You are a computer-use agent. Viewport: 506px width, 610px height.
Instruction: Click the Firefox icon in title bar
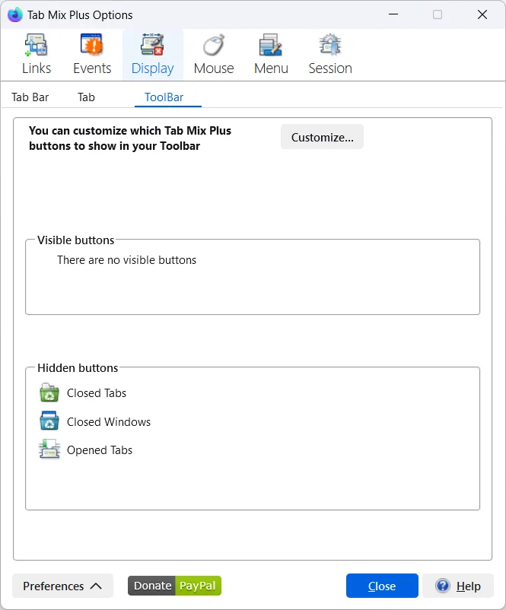coord(14,14)
